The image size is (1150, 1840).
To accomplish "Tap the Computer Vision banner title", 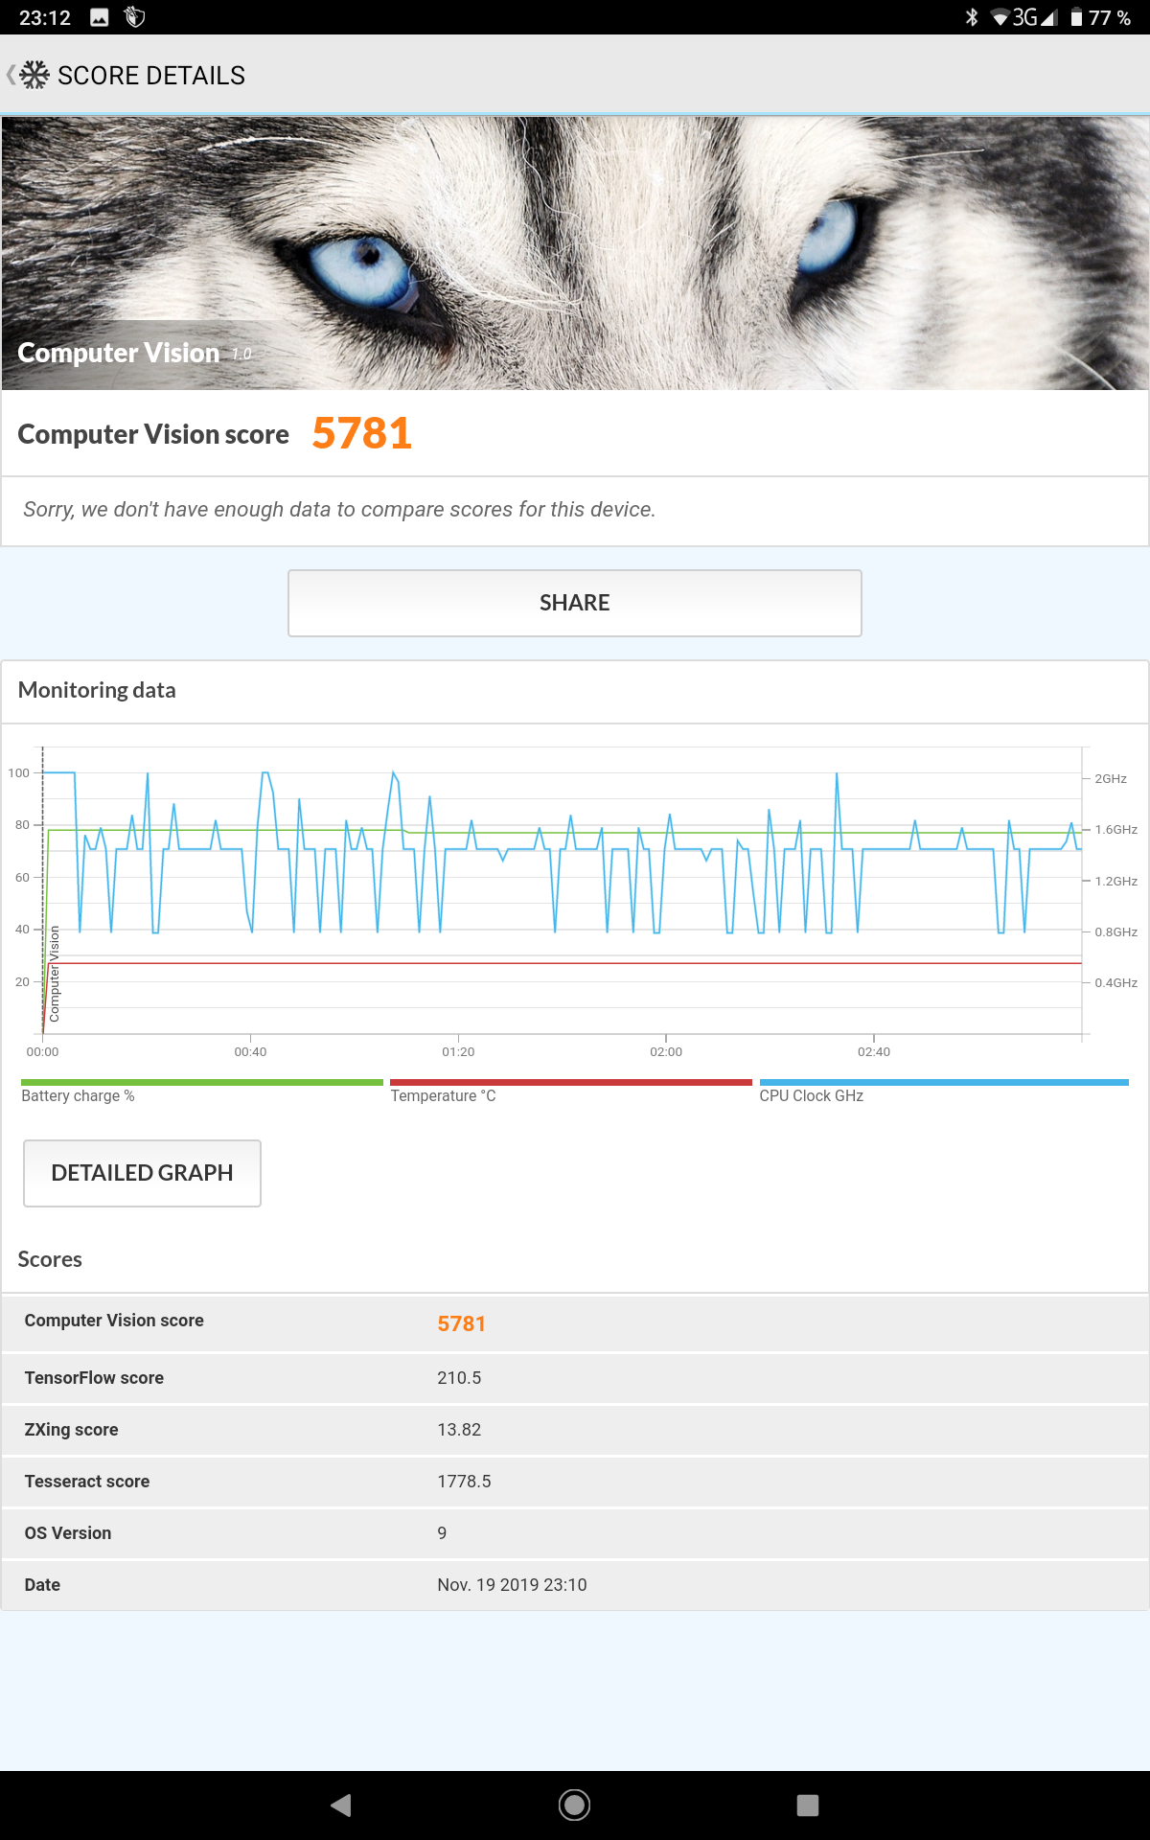I will point(119,353).
